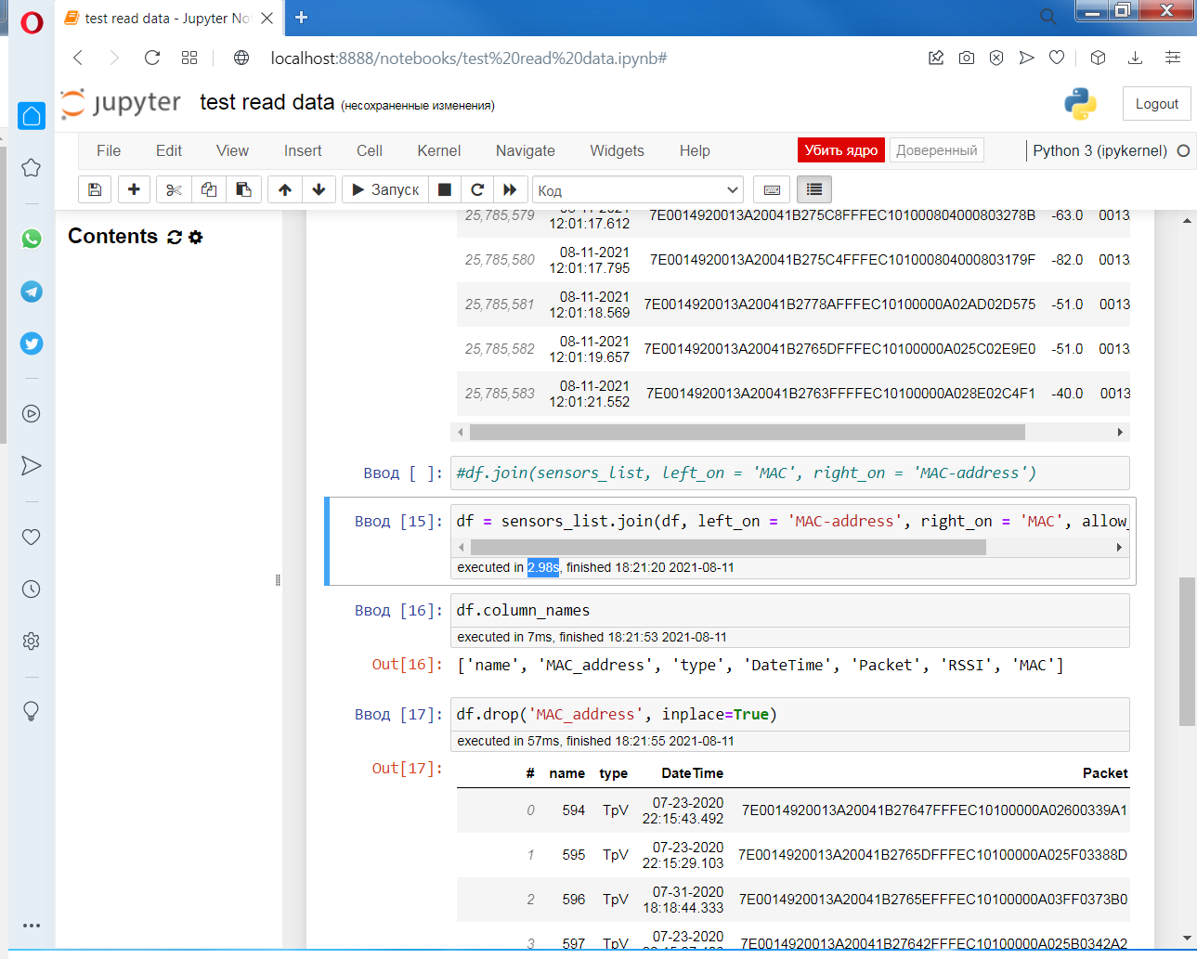
Task: Open a new browser tab
Action: pos(301,17)
